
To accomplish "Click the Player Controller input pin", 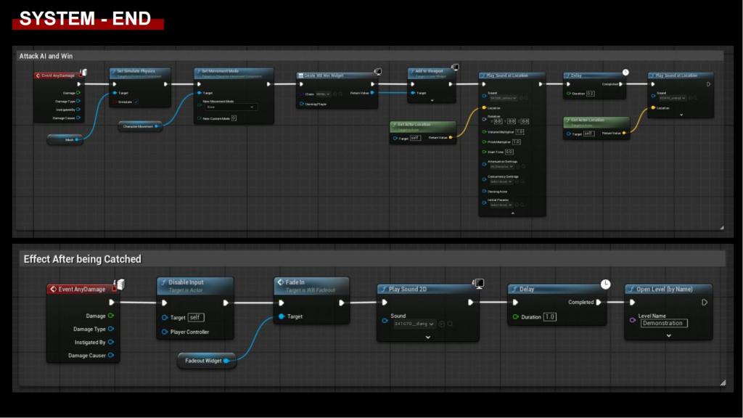I will (x=165, y=332).
